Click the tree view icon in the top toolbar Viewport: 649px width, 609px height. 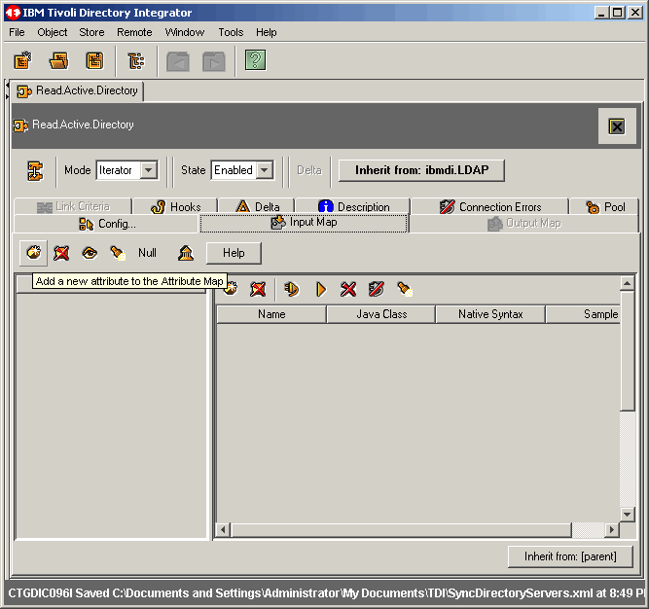click(x=136, y=61)
